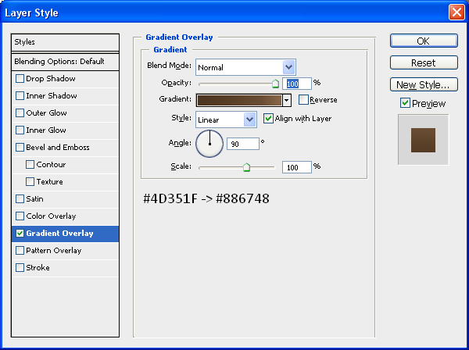This screenshot has width=469, height=350.
Task: Click the Opacity slider handle
Action: coord(275,83)
